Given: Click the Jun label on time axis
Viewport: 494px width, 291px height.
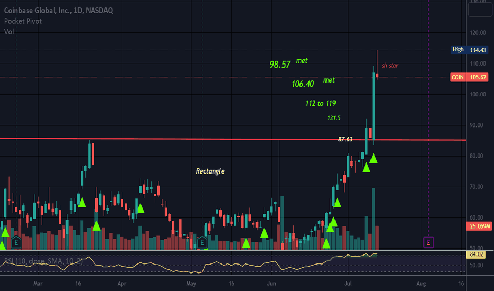Looking at the screenshot, I should (x=271, y=284).
